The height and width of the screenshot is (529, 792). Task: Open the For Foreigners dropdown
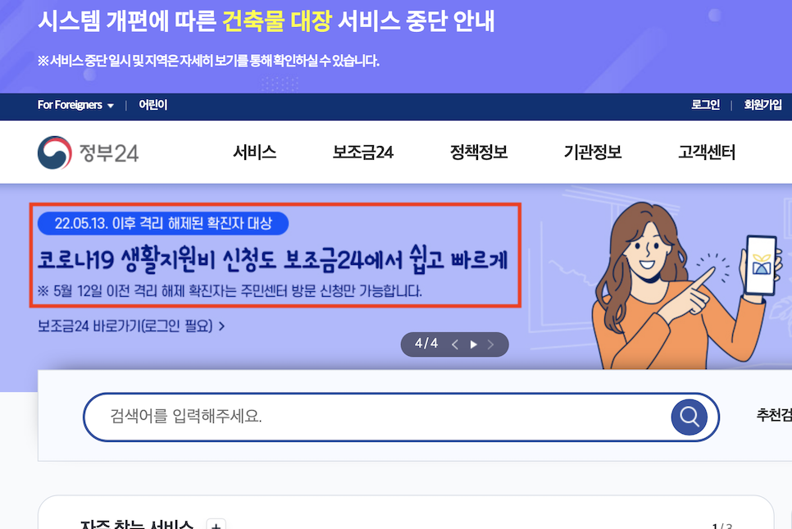point(75,105)
